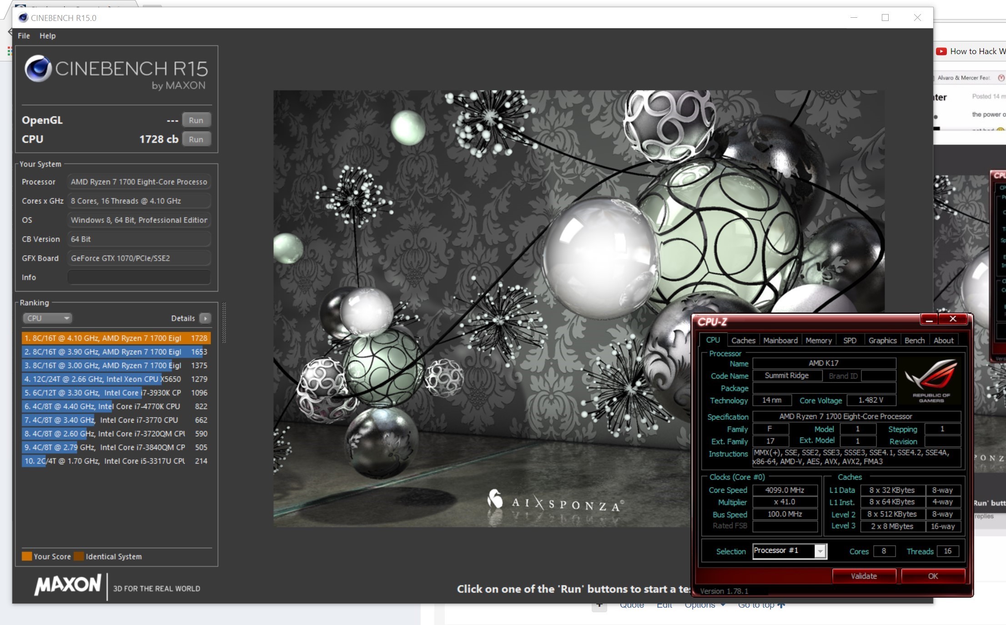
Task: Click the YouTube icon on browser tab
Action: 941,51
